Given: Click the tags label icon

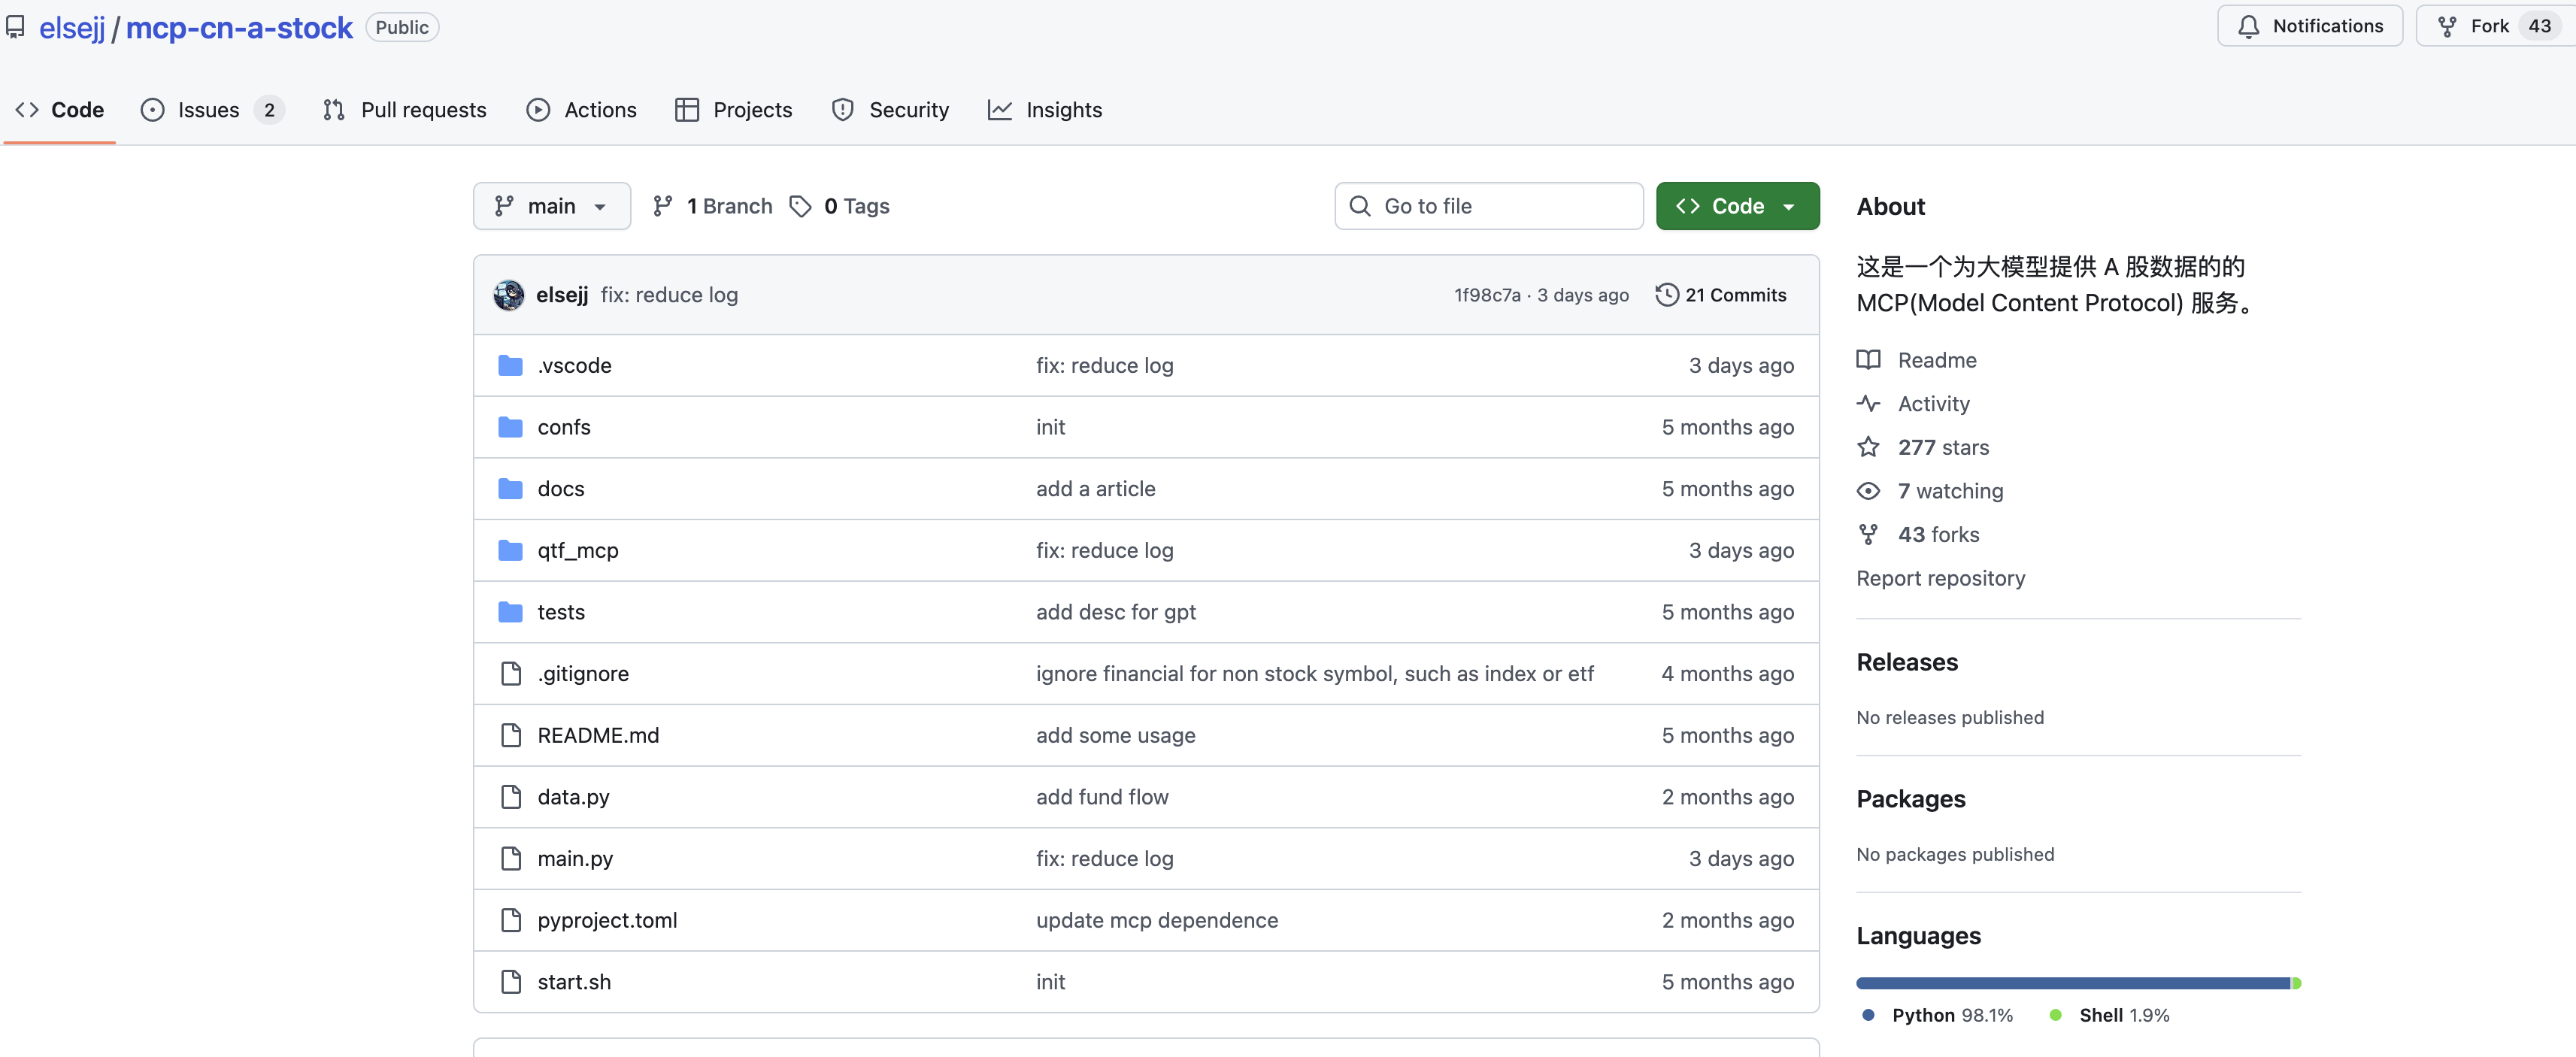Looking at the screenshot, I should pos(800,206).
